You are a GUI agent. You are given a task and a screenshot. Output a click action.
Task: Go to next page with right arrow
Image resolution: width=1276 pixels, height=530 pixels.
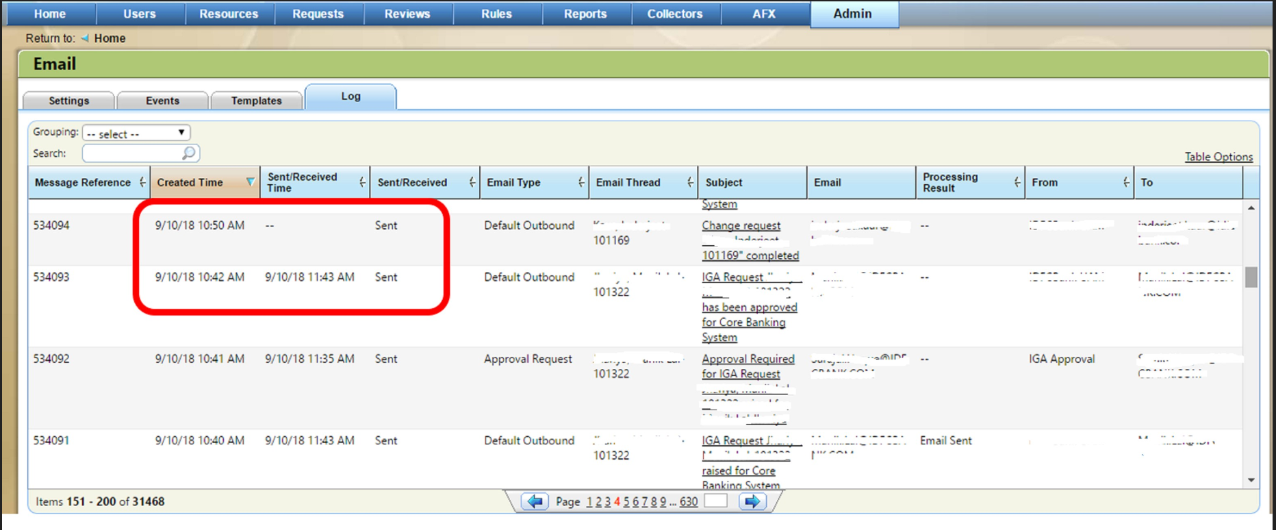(752, 502)
